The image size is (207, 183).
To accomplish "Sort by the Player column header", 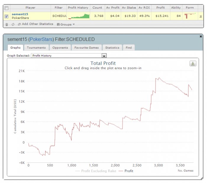I will (30, 8).
